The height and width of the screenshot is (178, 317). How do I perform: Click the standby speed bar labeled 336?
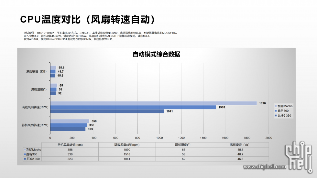click(x=69, y=125)
